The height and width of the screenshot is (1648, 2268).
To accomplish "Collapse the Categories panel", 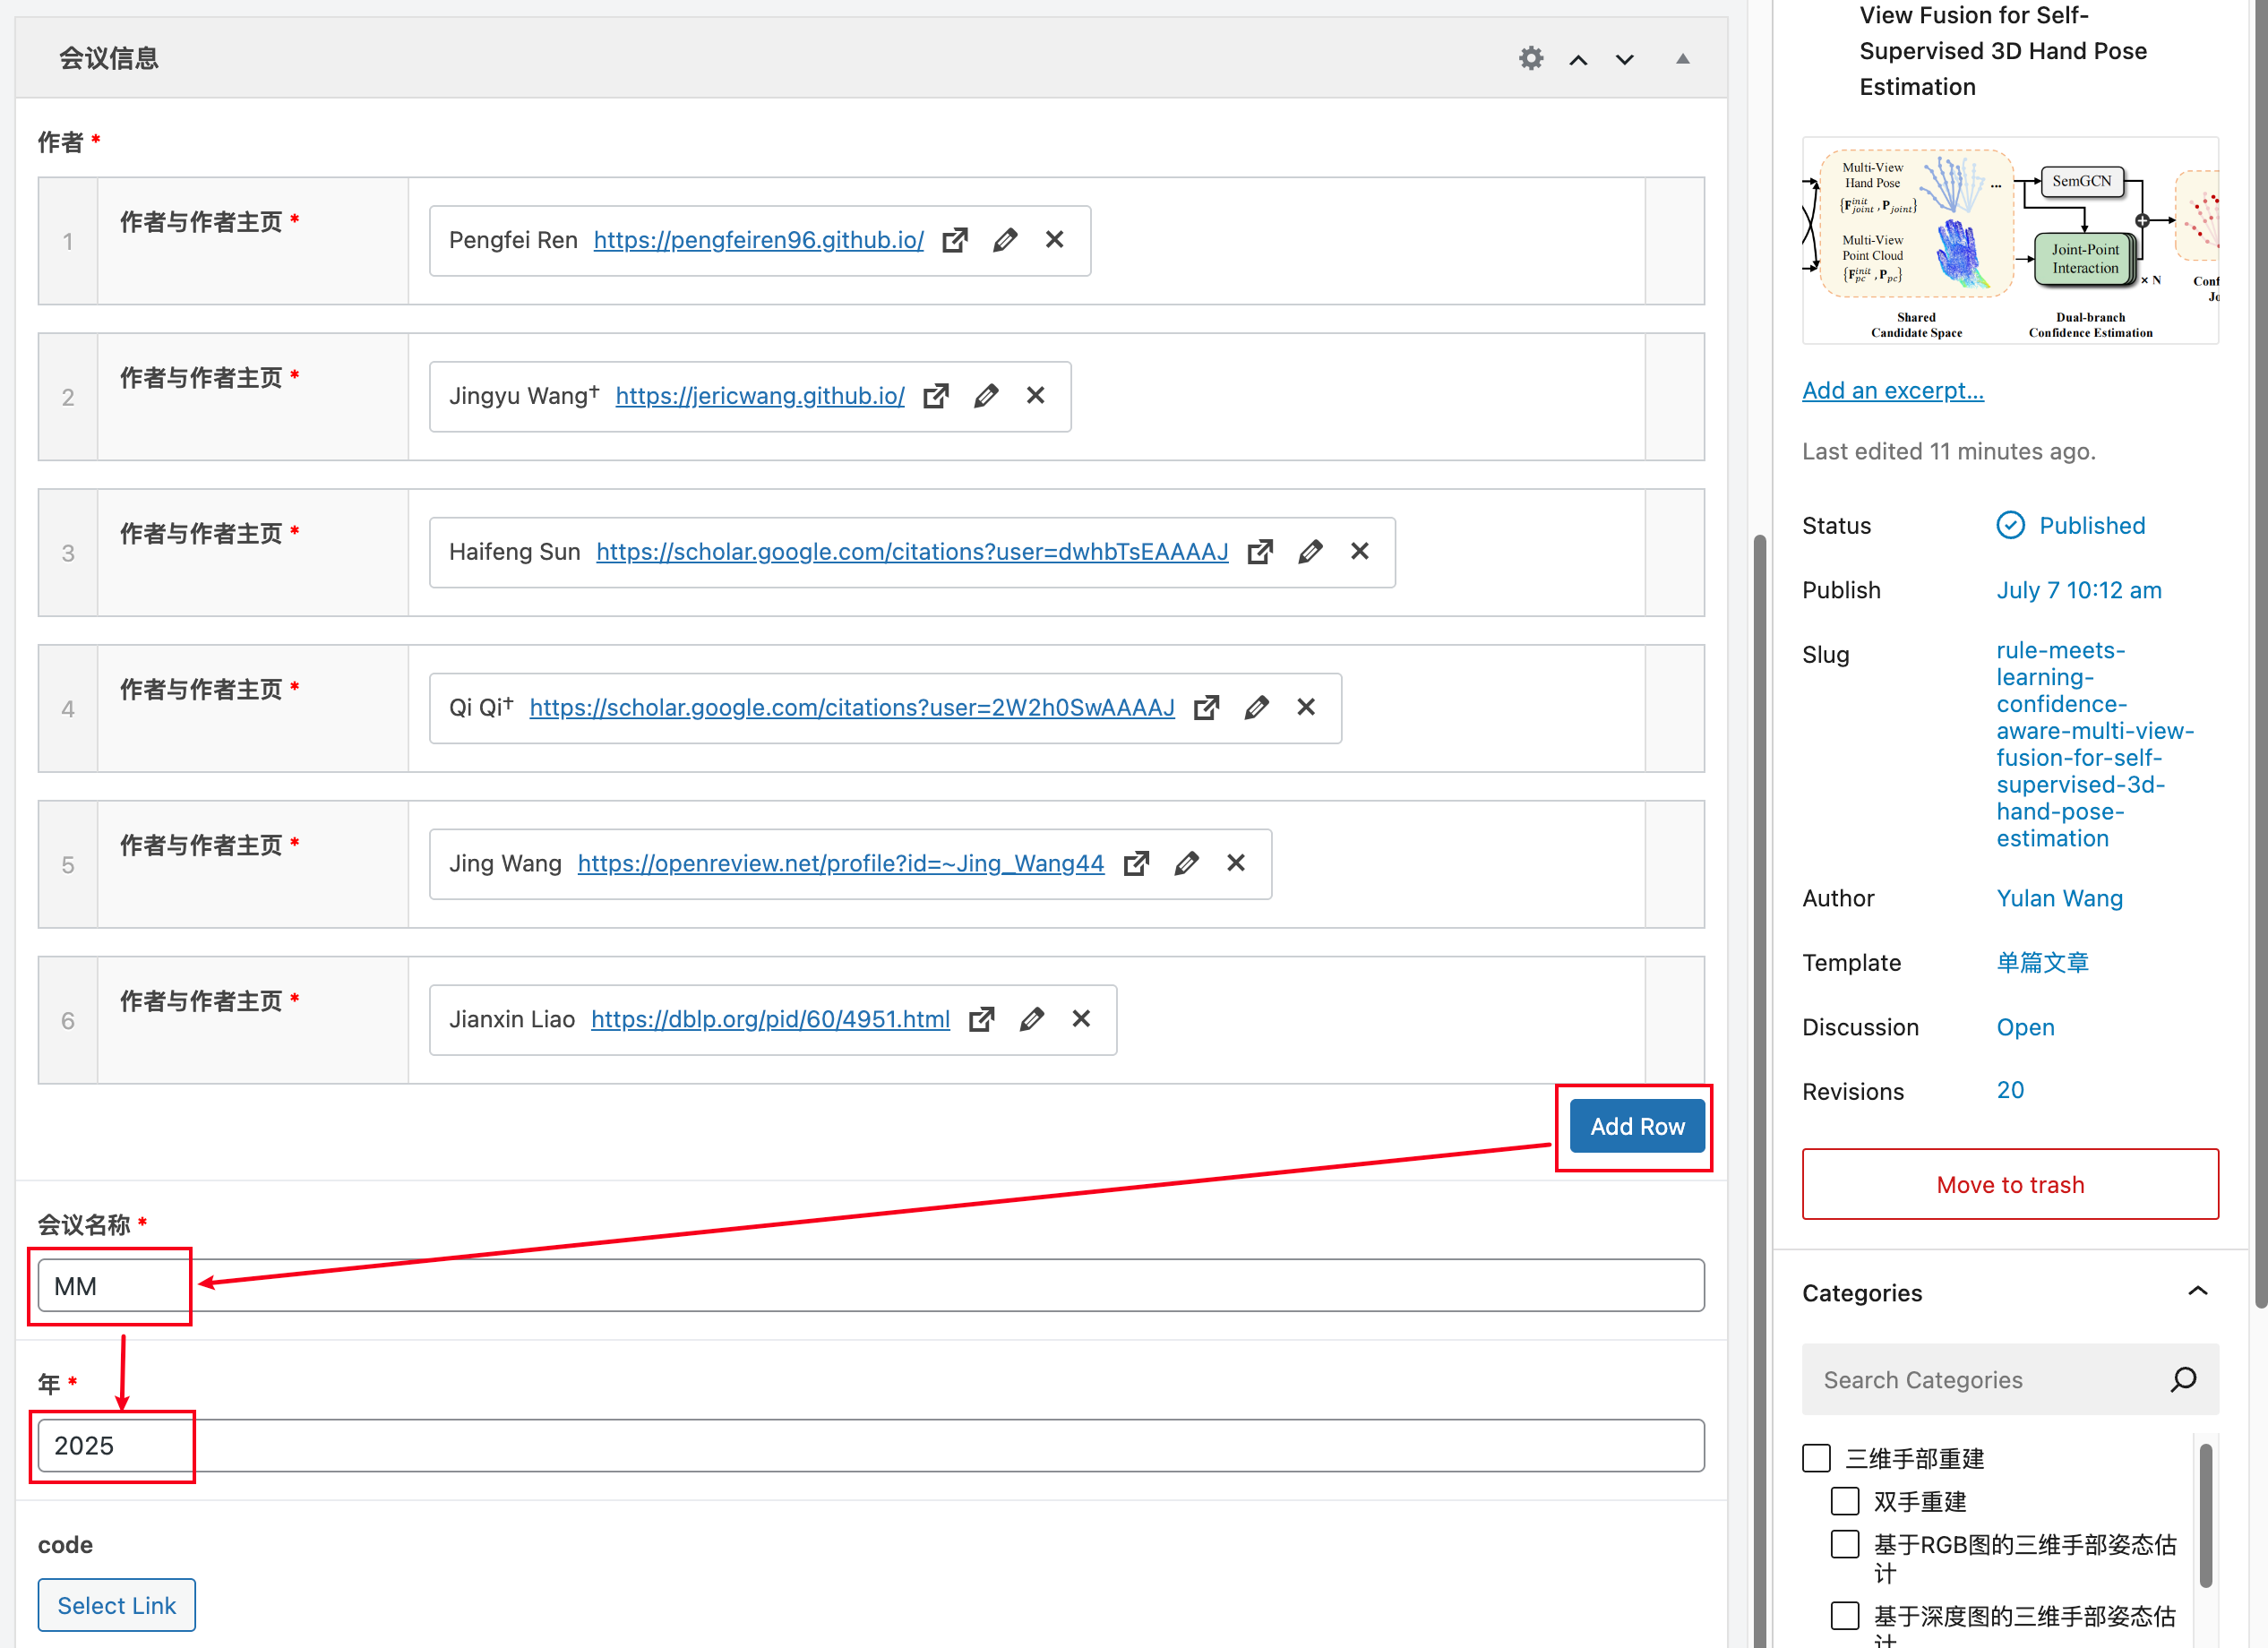I will (x=2197, y=1292).
